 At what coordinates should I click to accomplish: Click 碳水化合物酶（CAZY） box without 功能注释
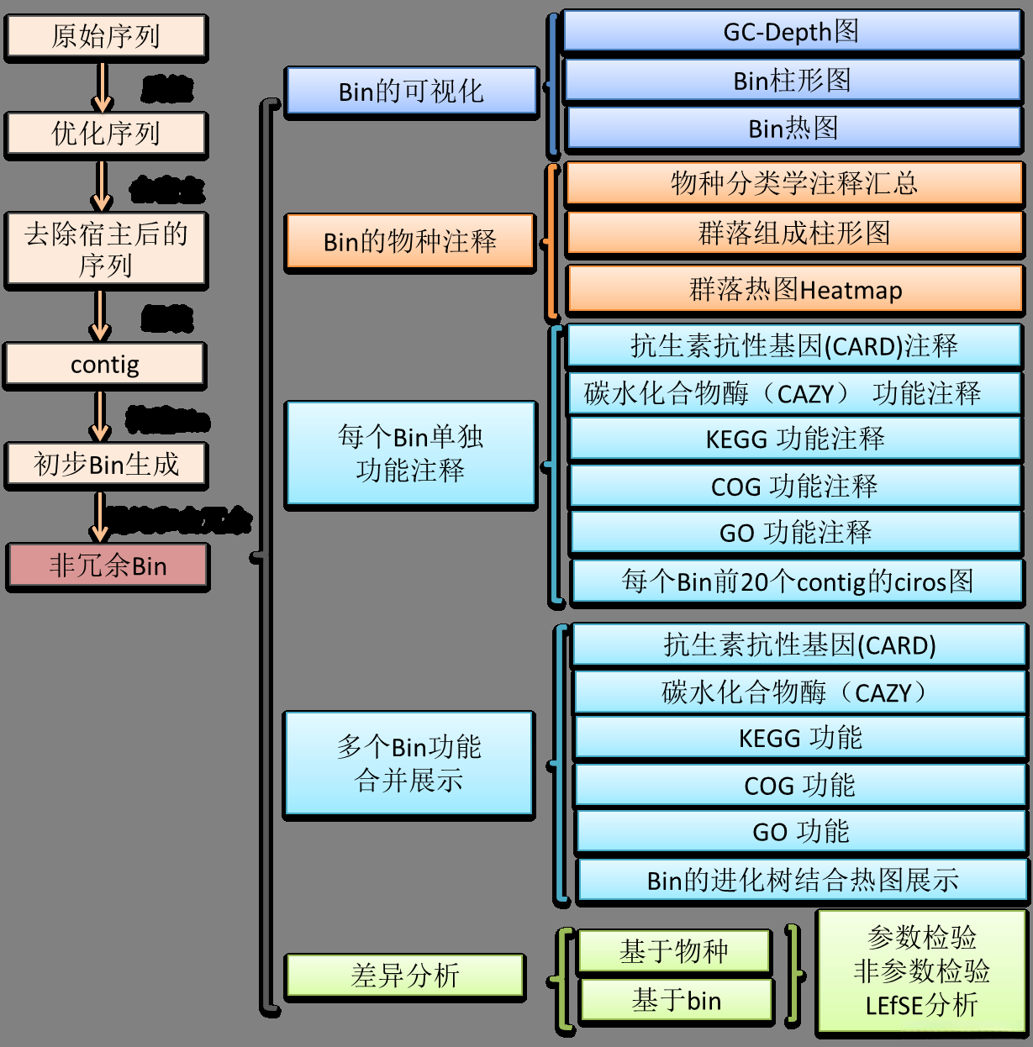800,692
